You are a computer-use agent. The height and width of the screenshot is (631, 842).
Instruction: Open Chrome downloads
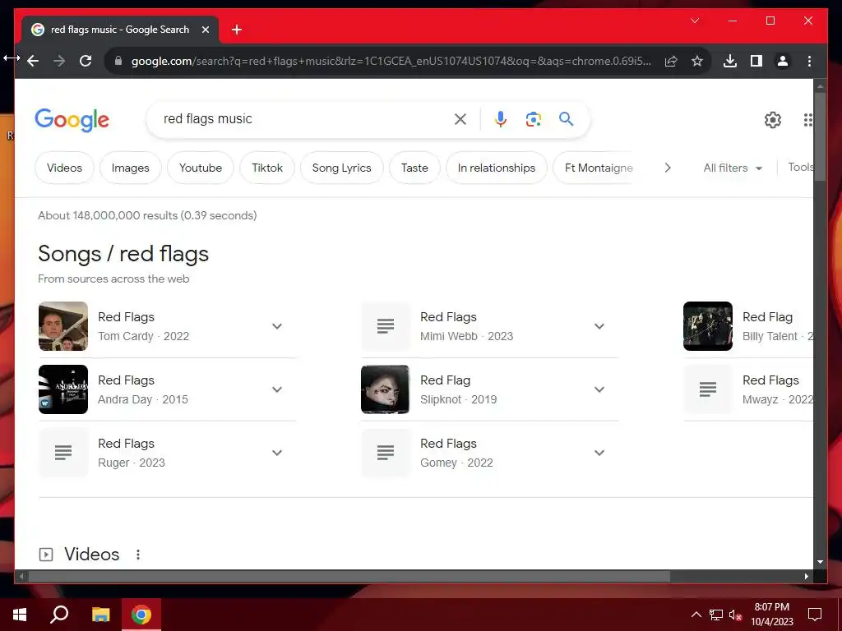pos(730,61)
